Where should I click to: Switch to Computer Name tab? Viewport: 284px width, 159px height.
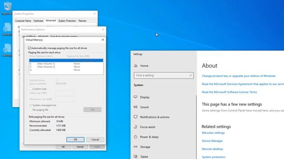[23, 21]
